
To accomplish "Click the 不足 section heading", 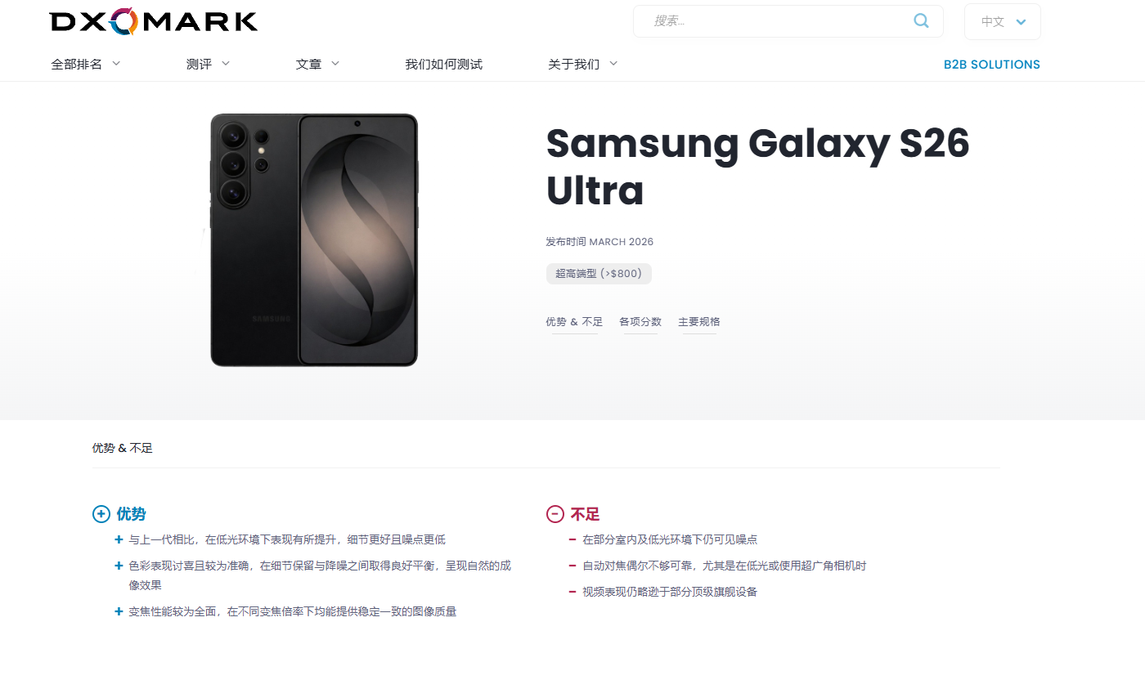I will coord(586,514).
